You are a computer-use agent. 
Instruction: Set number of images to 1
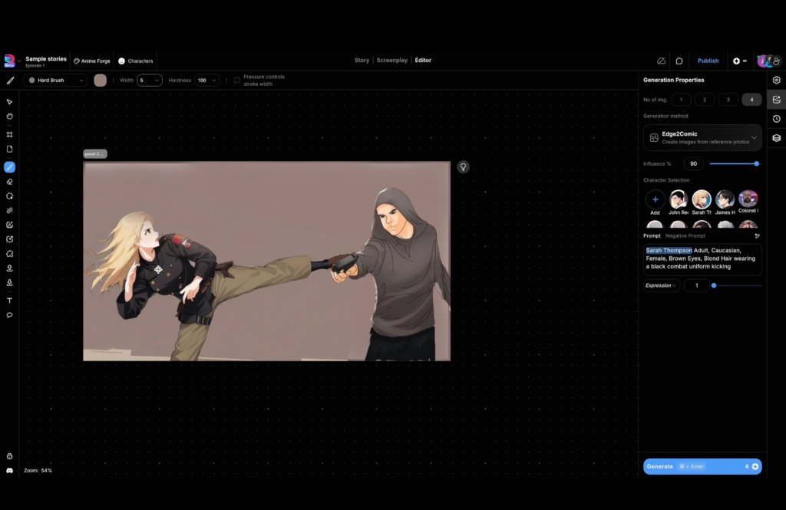[681, 100]
